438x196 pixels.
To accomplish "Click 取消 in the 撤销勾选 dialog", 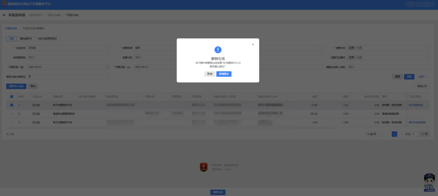I will tap(210, 74).
